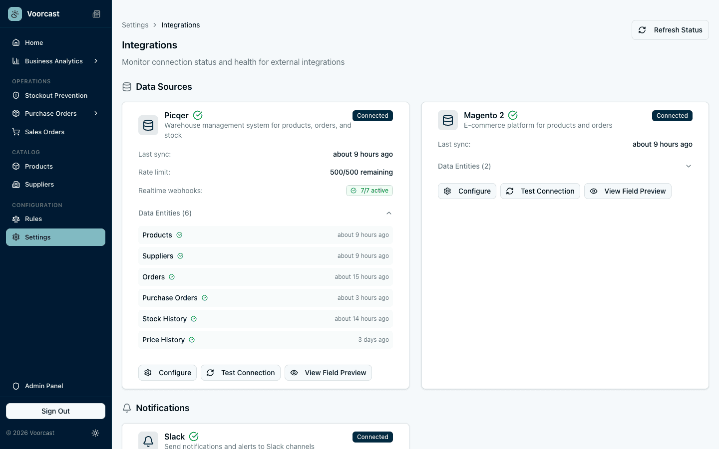Image resolution: width=719 pixels, height=449 pixels.
Task: Click the Slack bell icon
Action: 148,441
